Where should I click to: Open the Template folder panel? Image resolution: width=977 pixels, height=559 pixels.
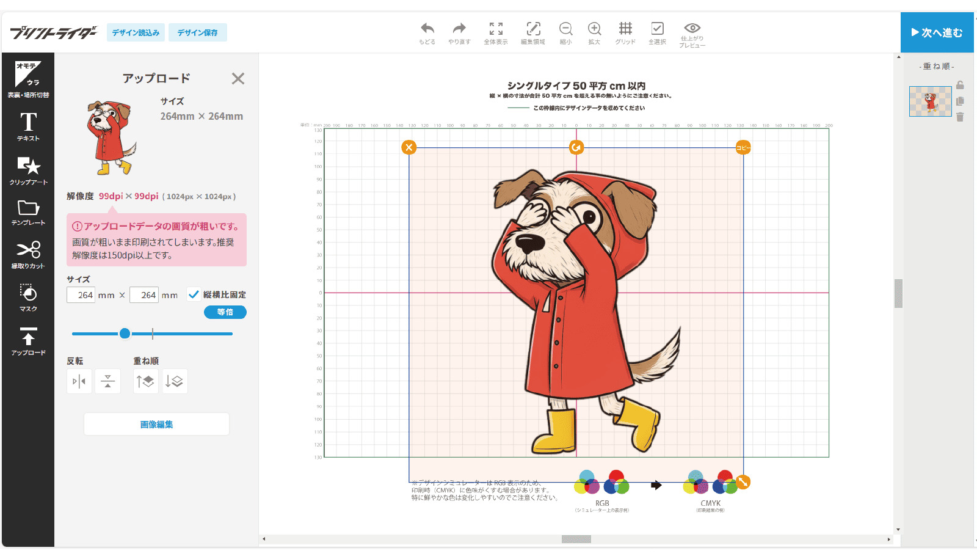pos(28,212)
